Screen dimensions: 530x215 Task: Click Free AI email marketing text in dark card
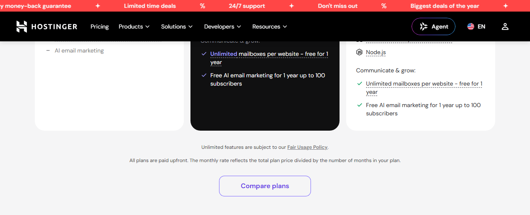[x=267, y=79]
